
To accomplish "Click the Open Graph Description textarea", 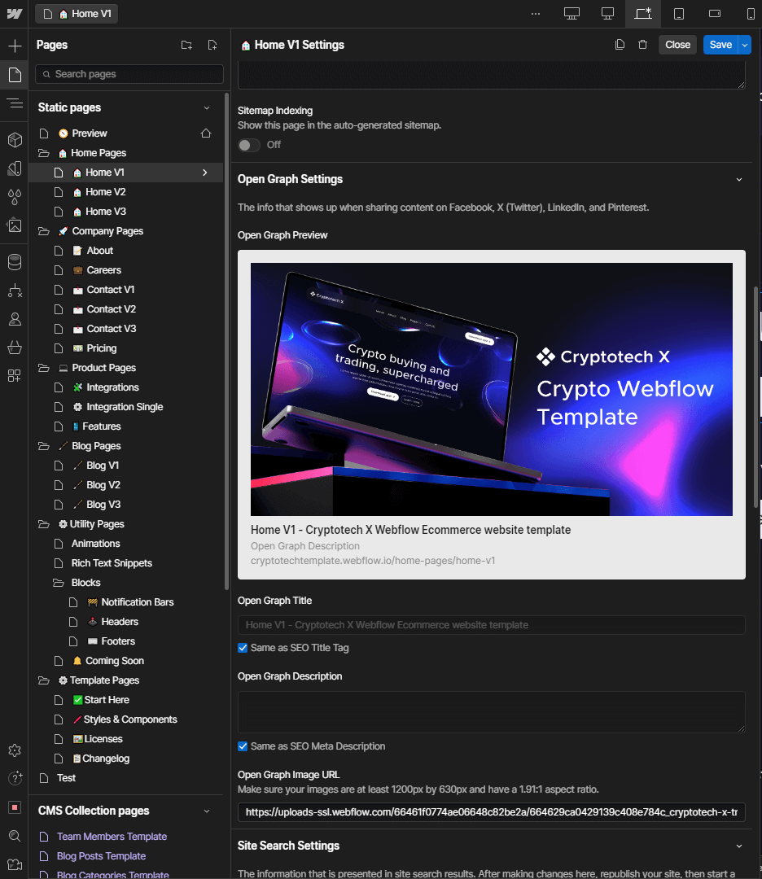I will click(x=491, y=712).
